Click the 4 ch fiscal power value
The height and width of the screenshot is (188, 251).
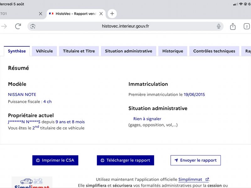tap(47, 102)
